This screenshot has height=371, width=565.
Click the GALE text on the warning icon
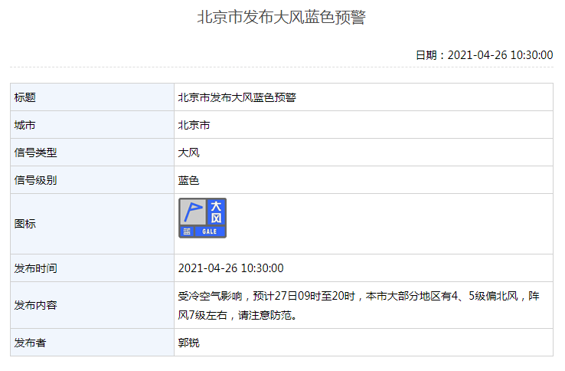[x=210, y=231]
